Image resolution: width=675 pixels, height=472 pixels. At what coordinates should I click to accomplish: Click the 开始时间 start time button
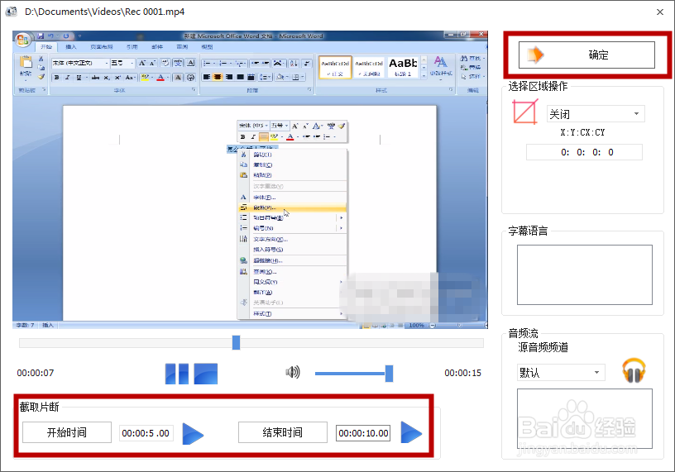(x=67, y=432)
